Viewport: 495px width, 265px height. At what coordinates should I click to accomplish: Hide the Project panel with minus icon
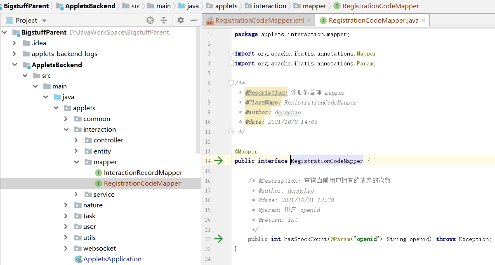tap(193, 20)
